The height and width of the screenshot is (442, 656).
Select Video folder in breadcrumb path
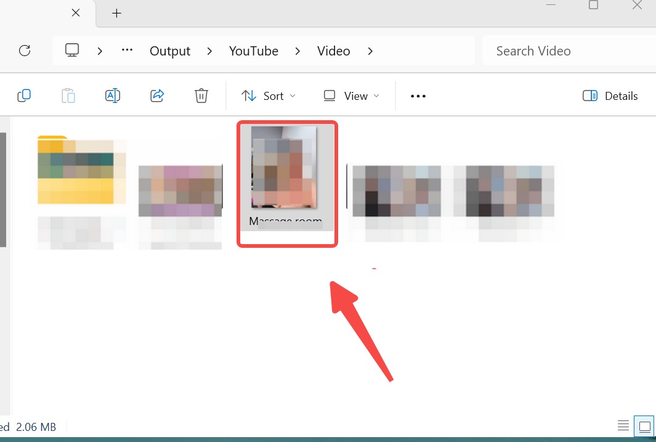[x=333, y=51]
